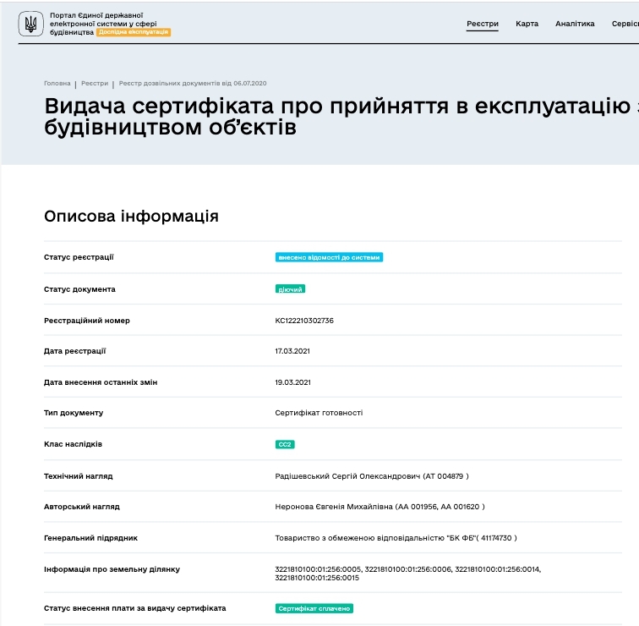Click the 'Клас наслідків' row label
This screenshot has height=626, width=639.
(73, 444)
